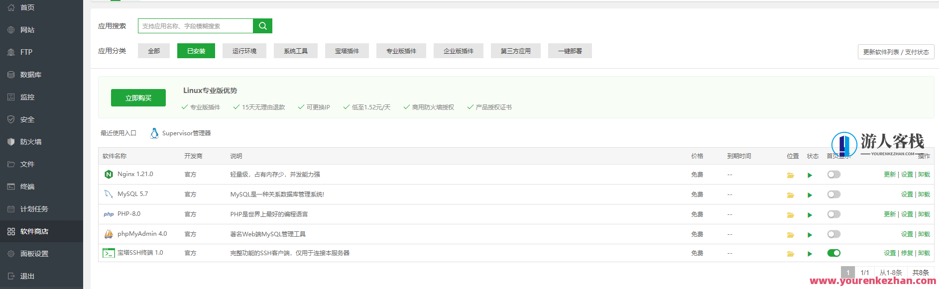Select the 系统工具 category tab

[296, 51]
